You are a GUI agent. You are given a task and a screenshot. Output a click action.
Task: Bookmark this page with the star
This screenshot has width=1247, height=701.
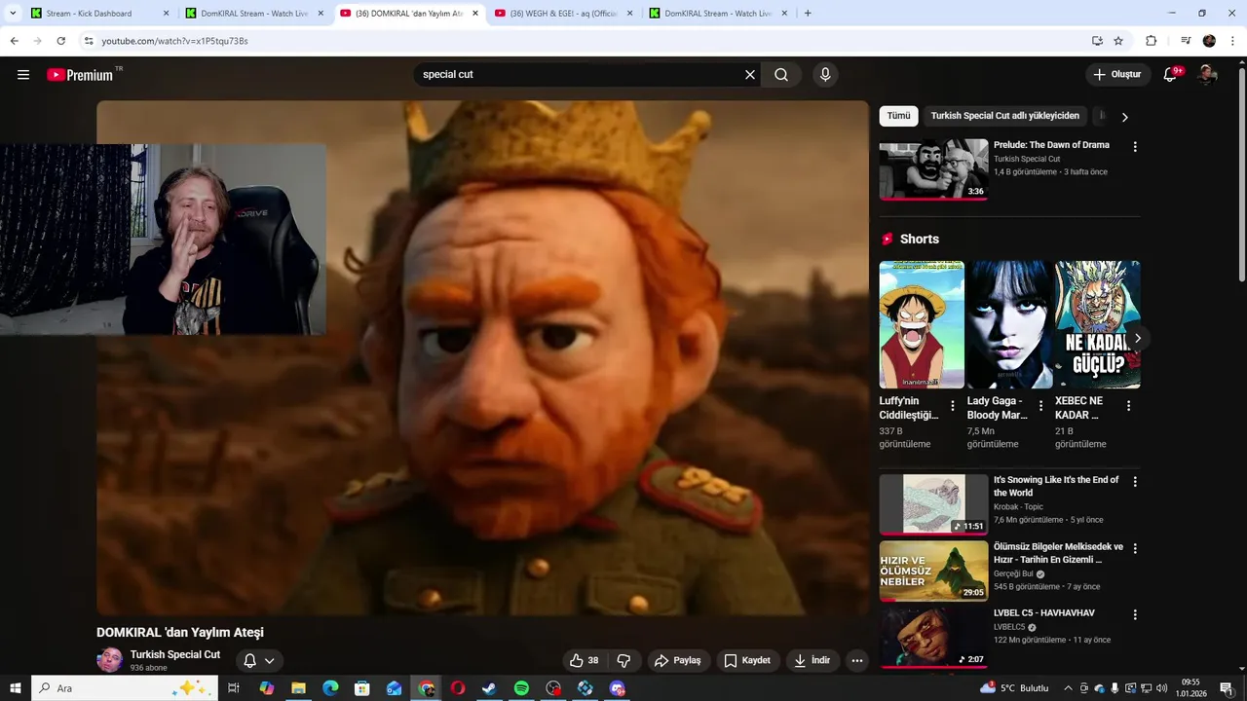[x=1118, y=41]
